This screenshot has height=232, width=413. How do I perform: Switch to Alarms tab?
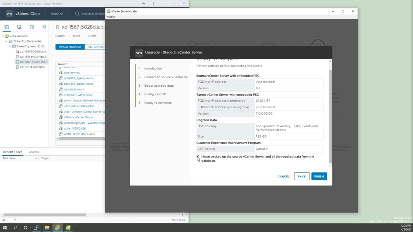34,152
